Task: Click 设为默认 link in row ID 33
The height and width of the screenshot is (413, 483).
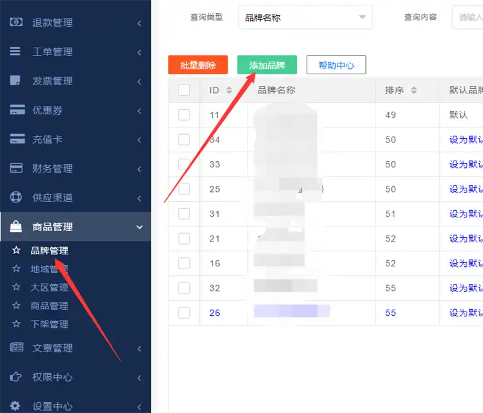Action: pyautogui.click(x=465, y=164)
